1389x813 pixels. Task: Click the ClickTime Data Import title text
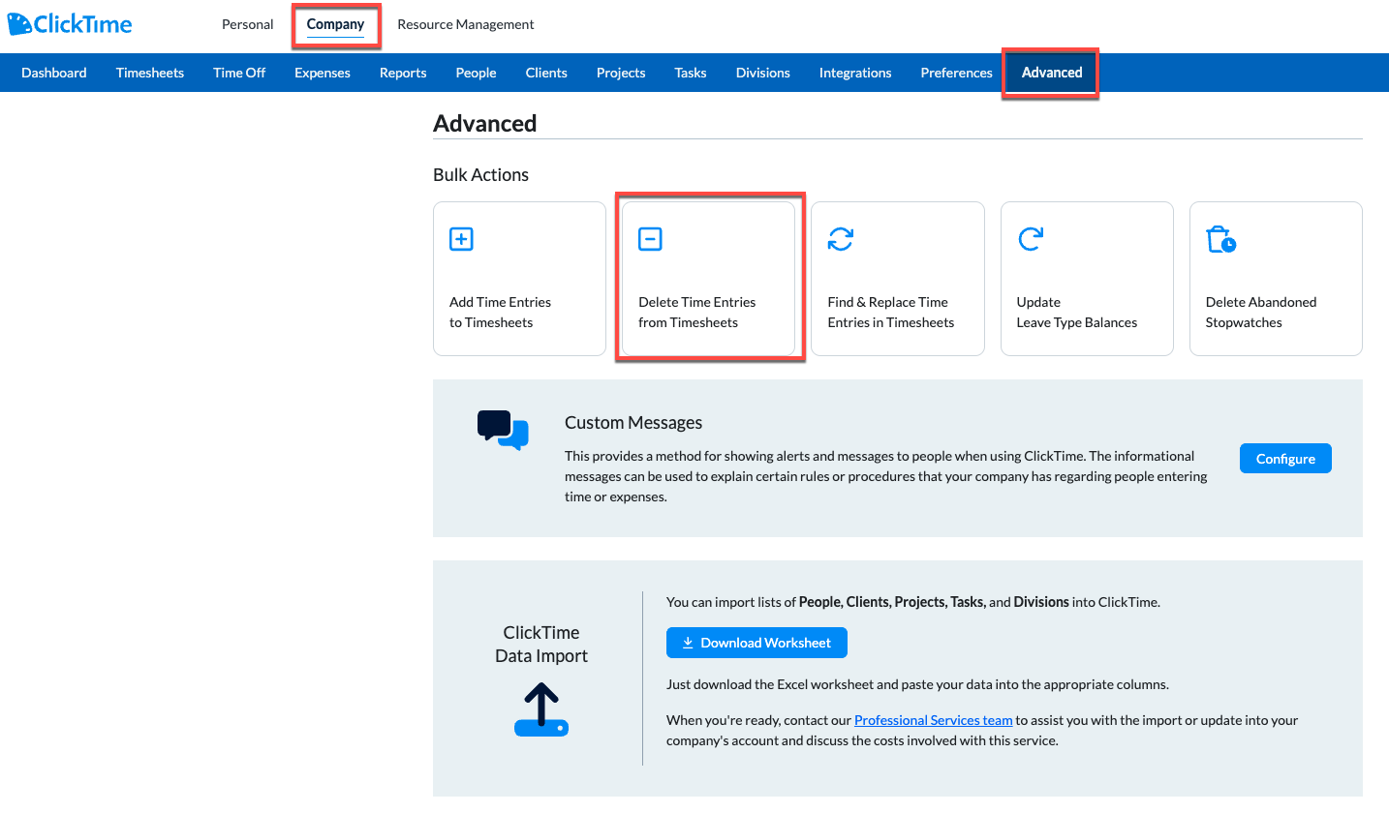click(x=541, y=644)
